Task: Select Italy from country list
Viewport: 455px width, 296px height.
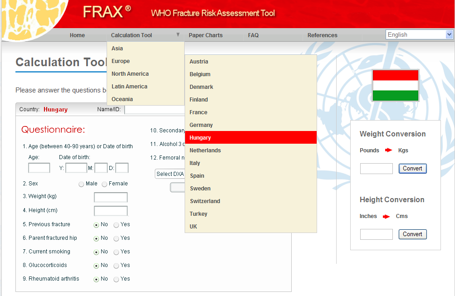Action: pos(251,163)
